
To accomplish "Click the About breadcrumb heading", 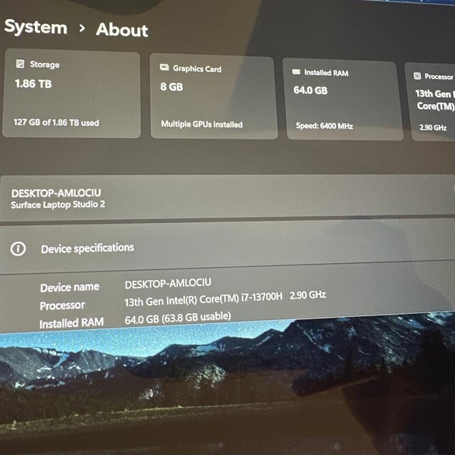I will (122, 30).
